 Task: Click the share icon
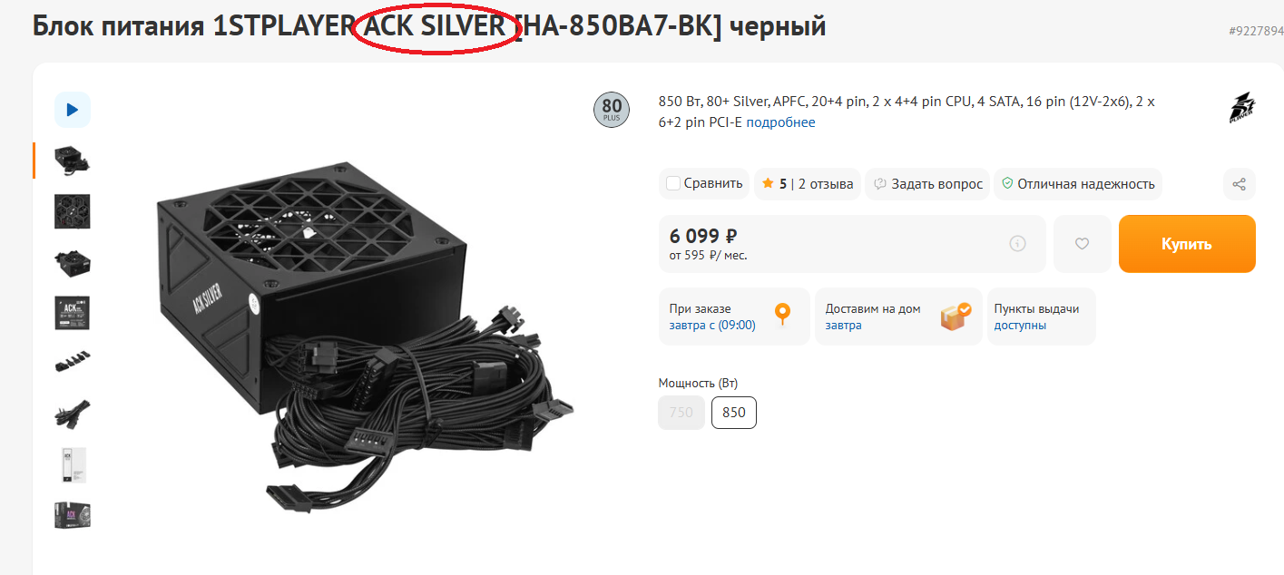[1240, 184]
